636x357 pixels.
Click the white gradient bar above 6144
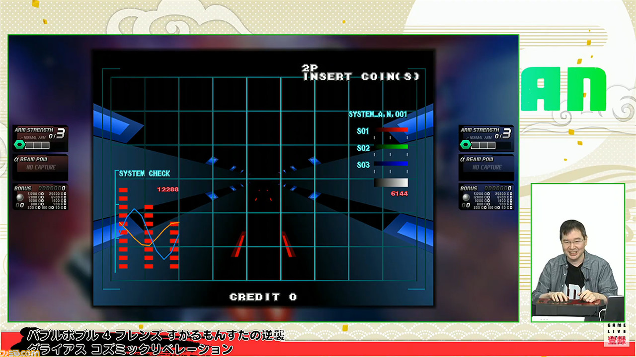tap(391, 182)
